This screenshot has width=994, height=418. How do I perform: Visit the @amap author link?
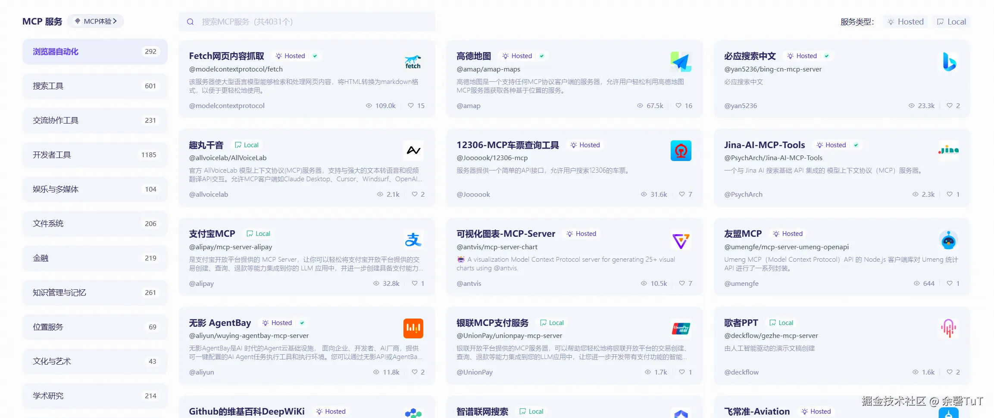pyautogui.click(x=469, y=105)
